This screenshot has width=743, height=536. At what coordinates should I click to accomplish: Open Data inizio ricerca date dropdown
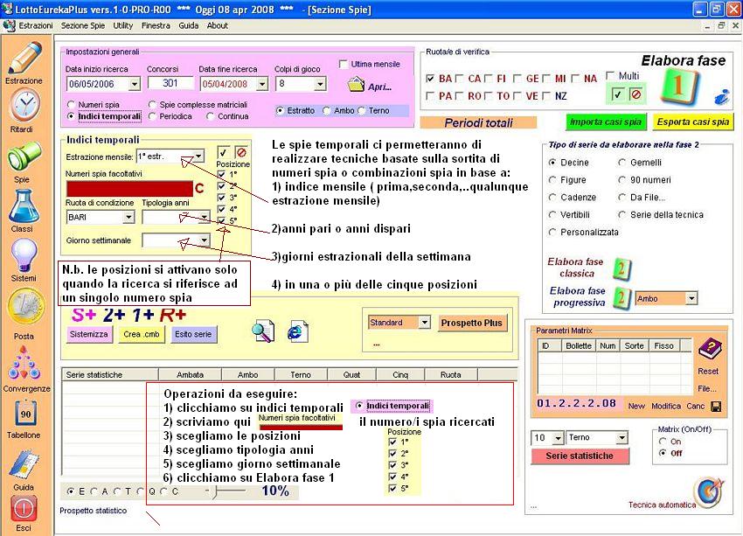click(x=135, y=84)
